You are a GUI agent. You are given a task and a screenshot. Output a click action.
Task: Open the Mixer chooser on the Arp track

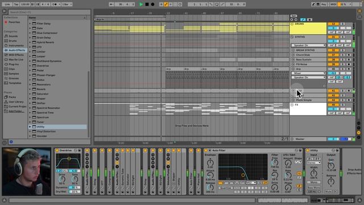point(308,73)
